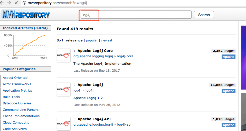Image resolution: width=246 pixels, height=131 pixels.
Task: Open Aspect Oriented category
Action: [15, 78]
